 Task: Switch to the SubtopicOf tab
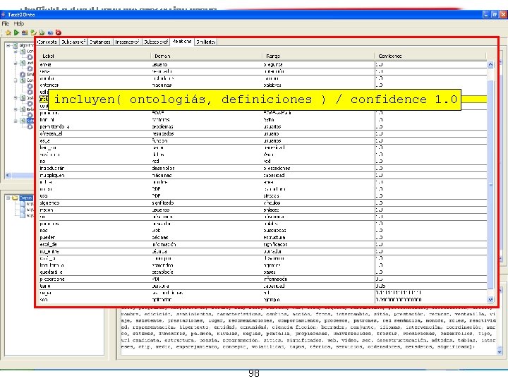tap(156, 42)
